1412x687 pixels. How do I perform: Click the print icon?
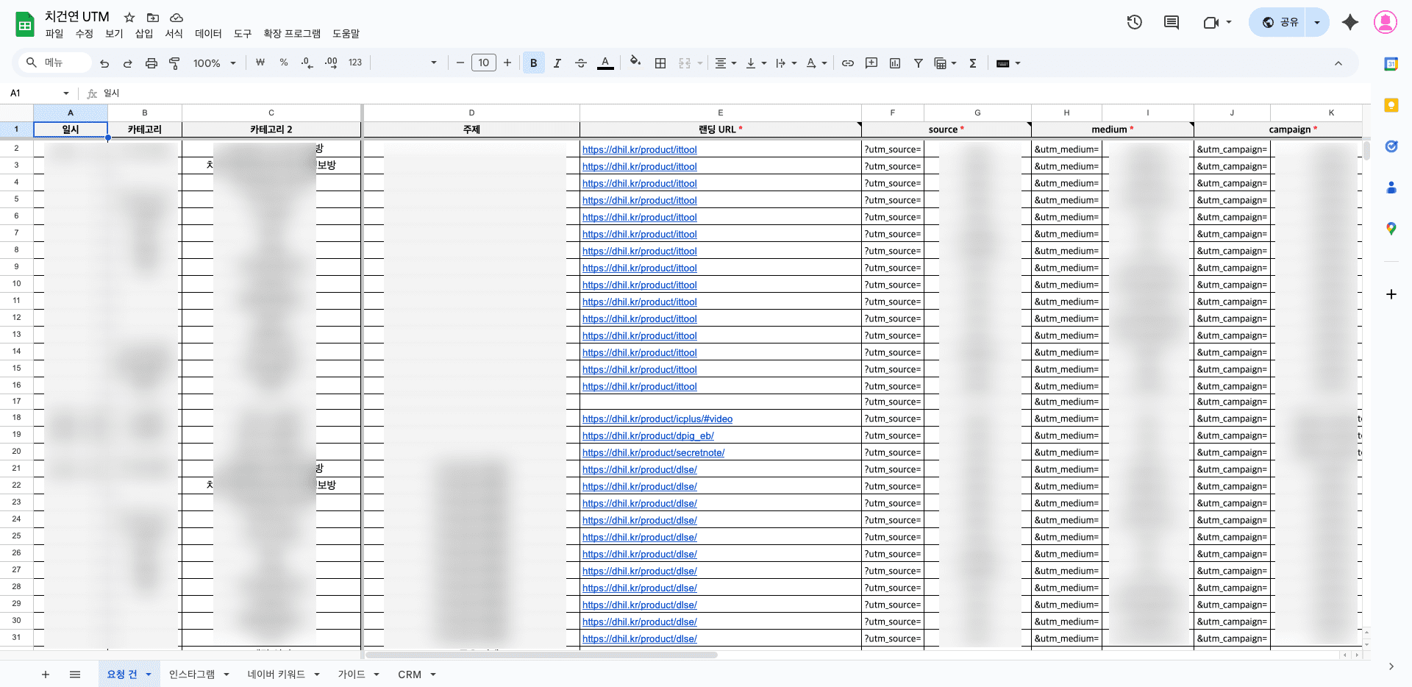point(151,63)
